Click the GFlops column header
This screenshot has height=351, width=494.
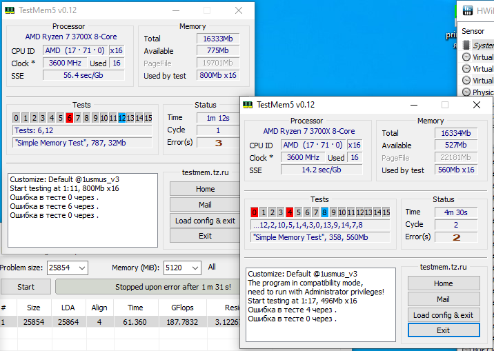coord(182,308)
